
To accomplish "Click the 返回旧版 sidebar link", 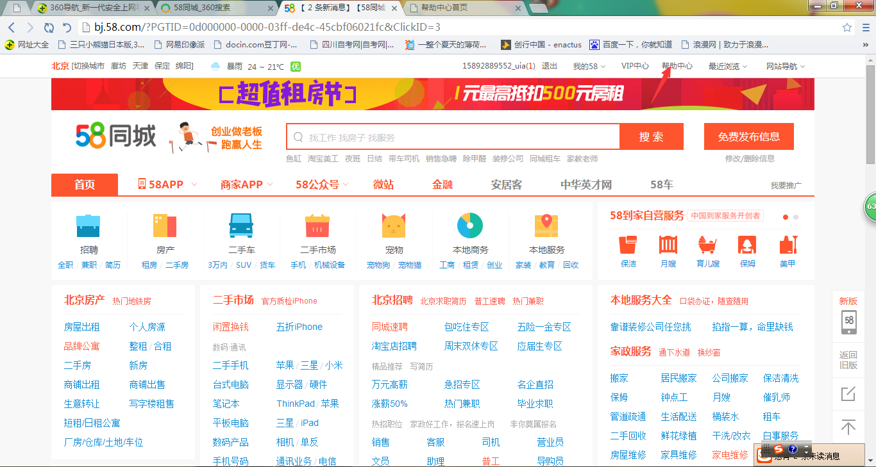I will 848,359.
